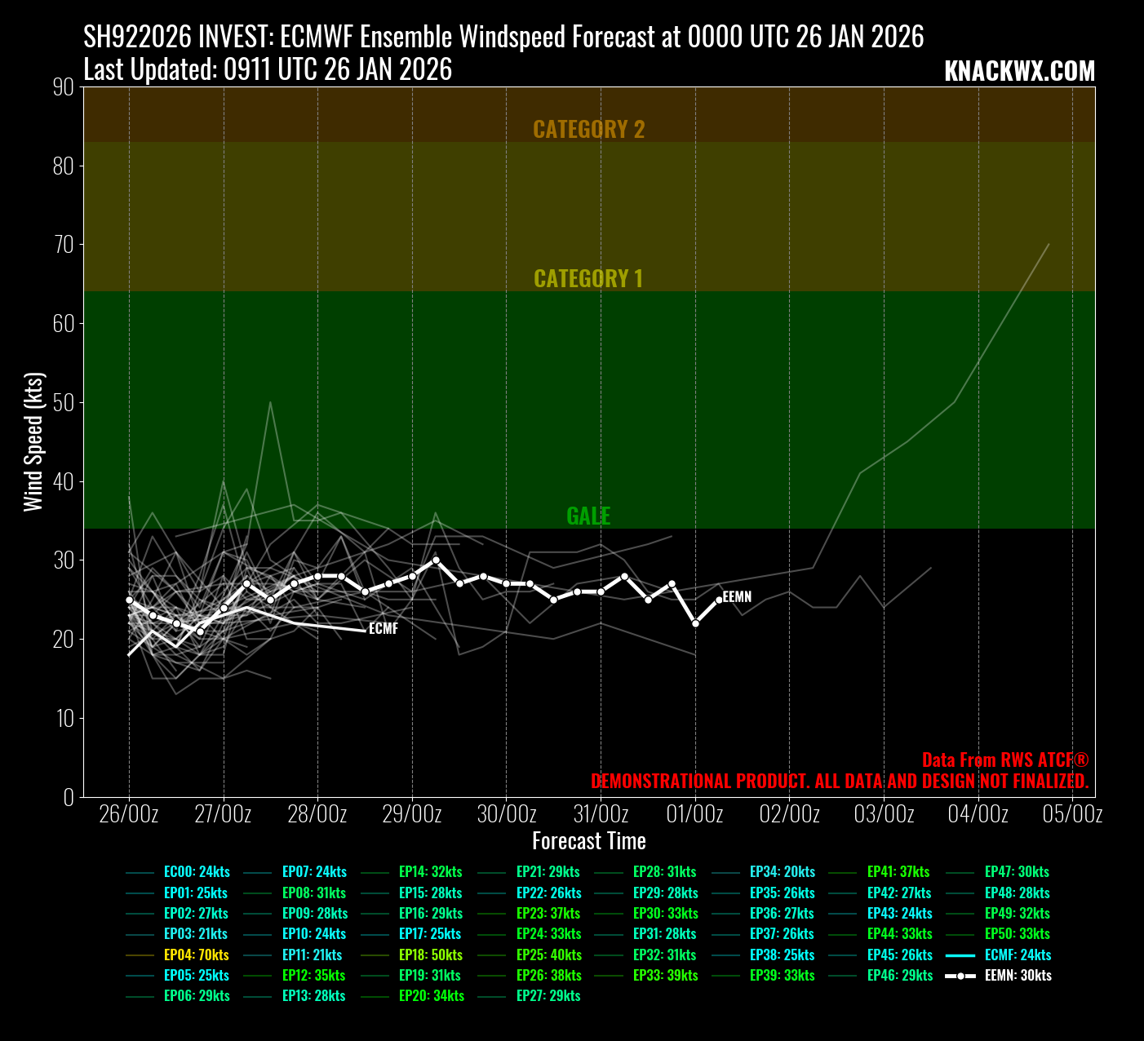Viewport: 1144px width, 1041px height.
Task: Click the ECMF label on the chart line
Action: pyautogui.click(x=384, y=629)
